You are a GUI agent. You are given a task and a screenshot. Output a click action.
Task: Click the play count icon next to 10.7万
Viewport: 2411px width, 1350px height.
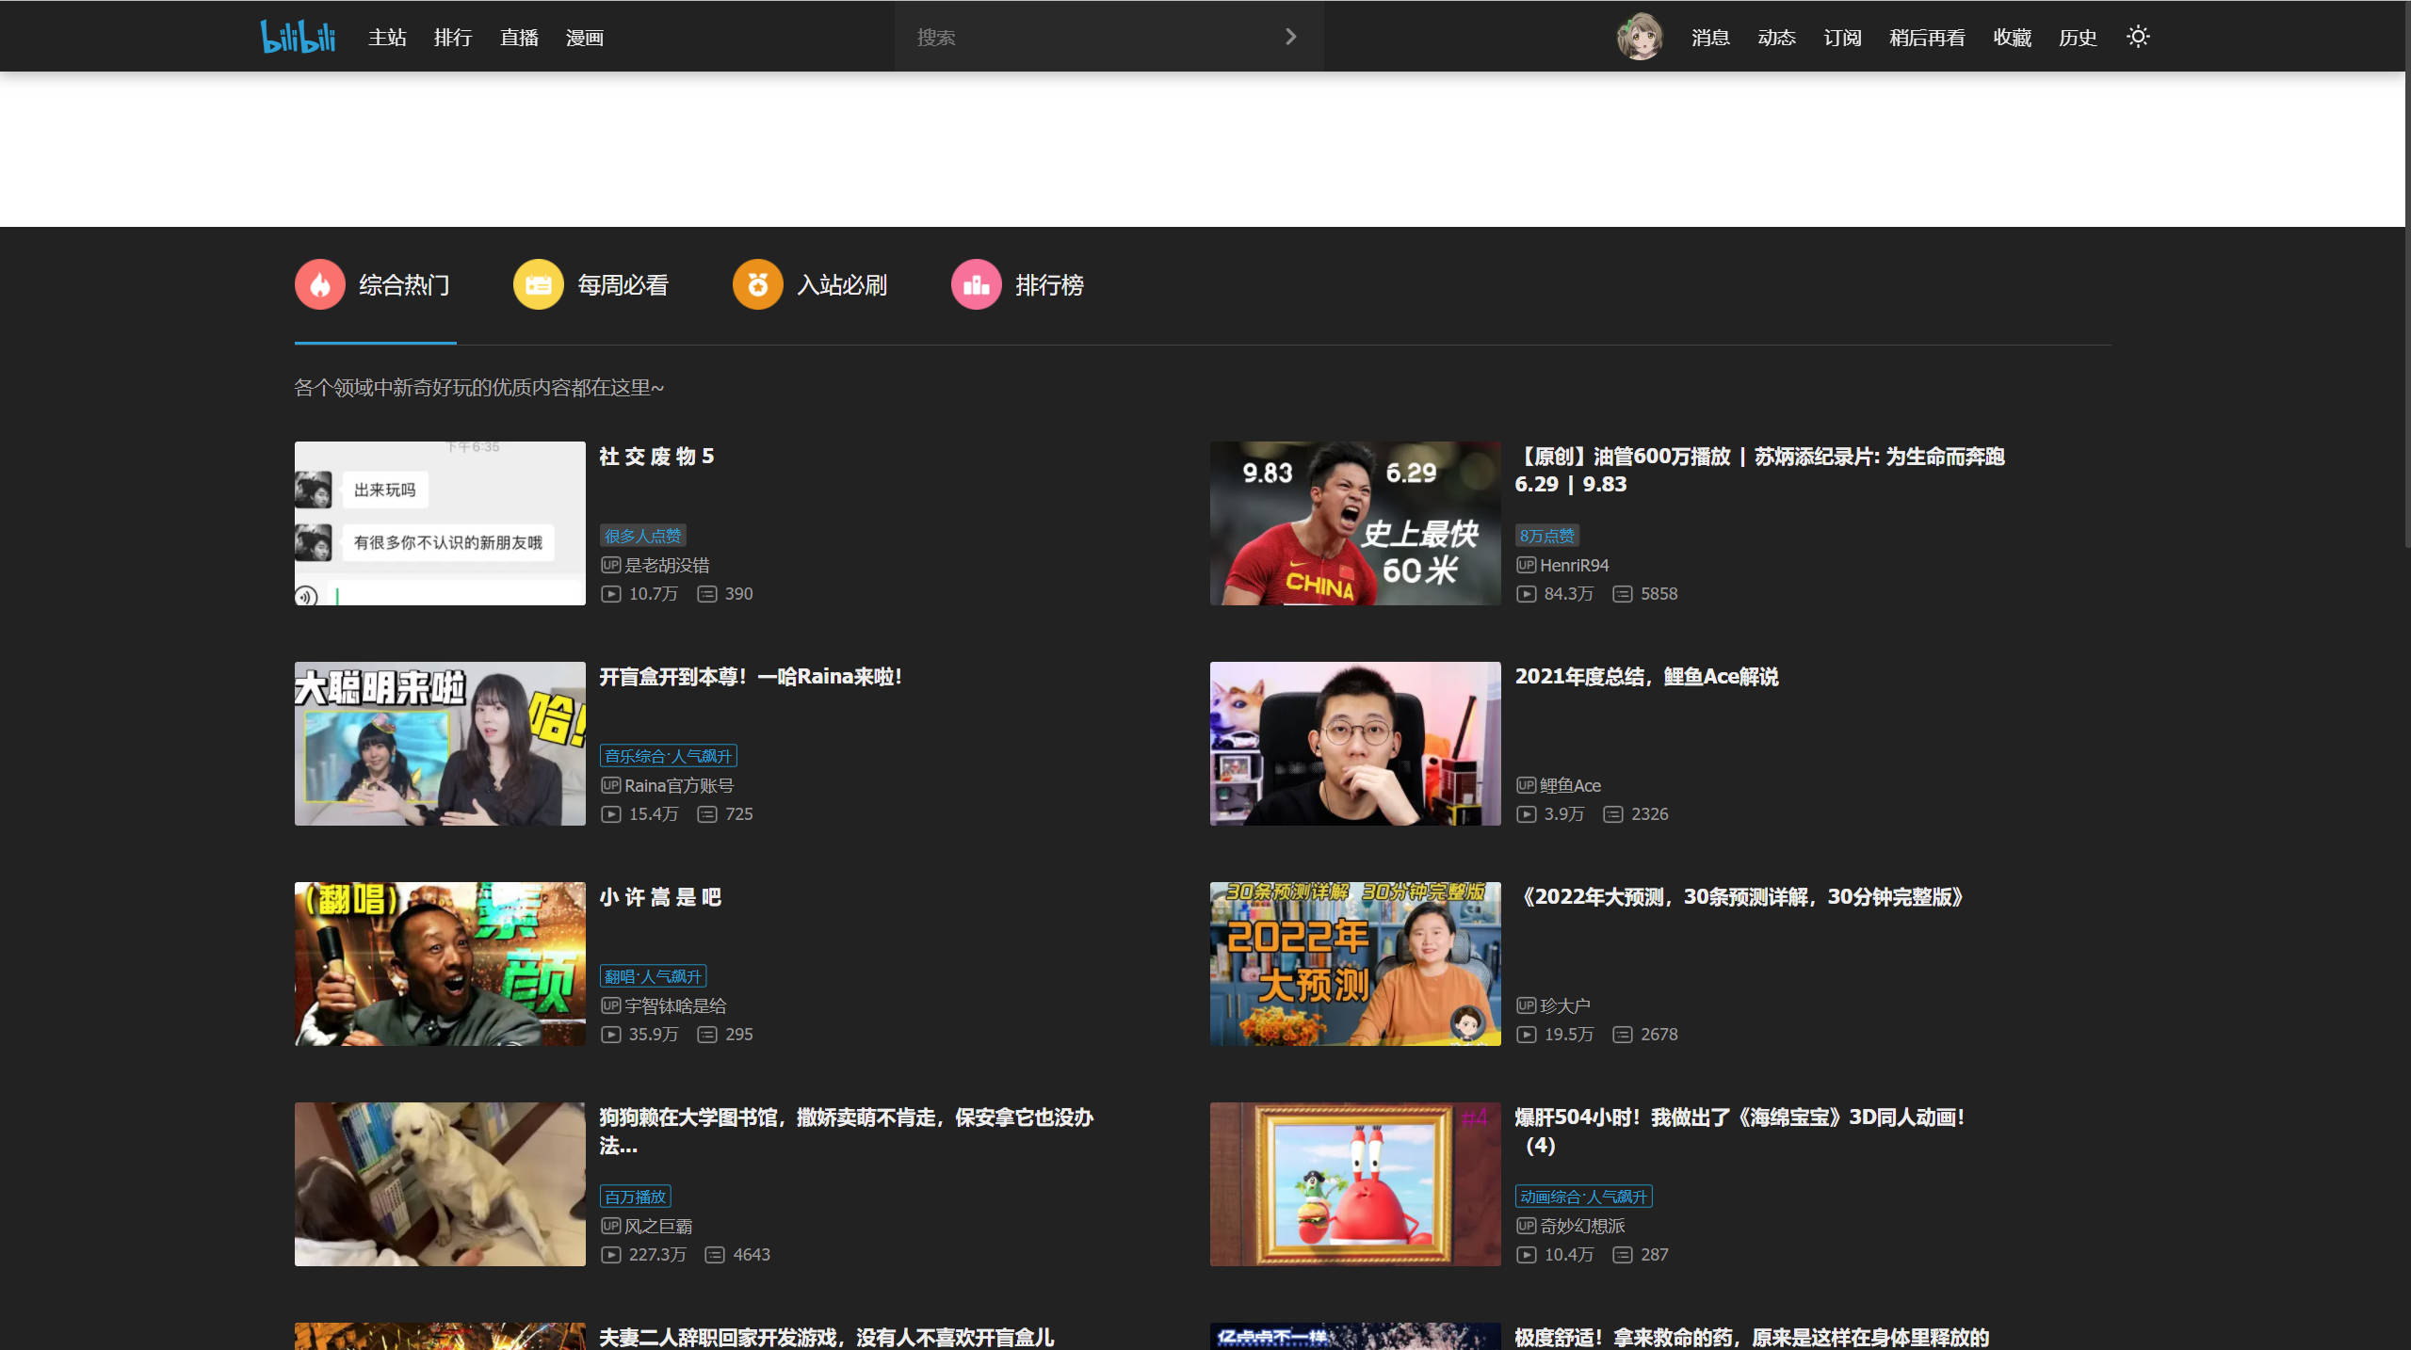[x=611, y=594]
